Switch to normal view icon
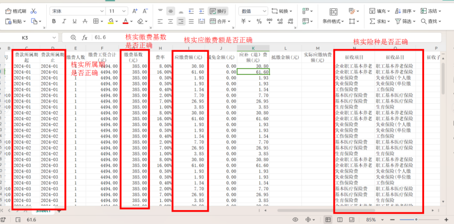This screenshot has height=224, width=454. 328,219
